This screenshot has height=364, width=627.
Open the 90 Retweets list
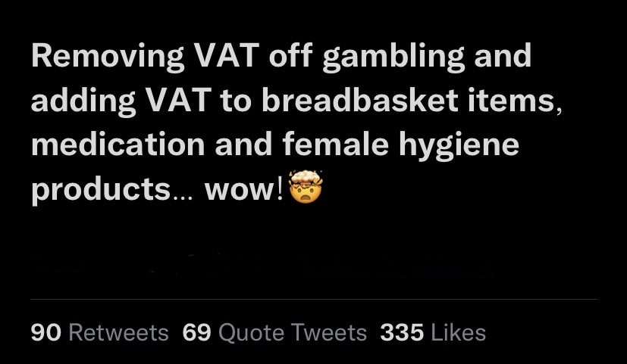(99, 332)
